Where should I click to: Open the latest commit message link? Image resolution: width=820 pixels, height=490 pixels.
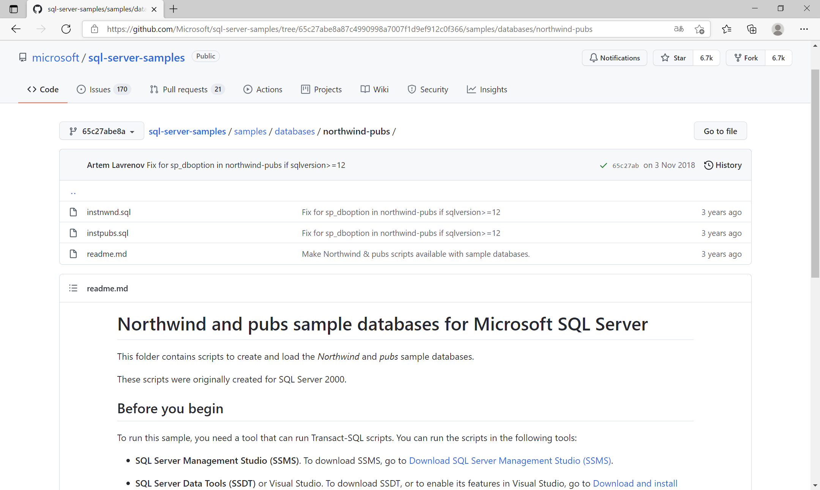pos(246,165)
